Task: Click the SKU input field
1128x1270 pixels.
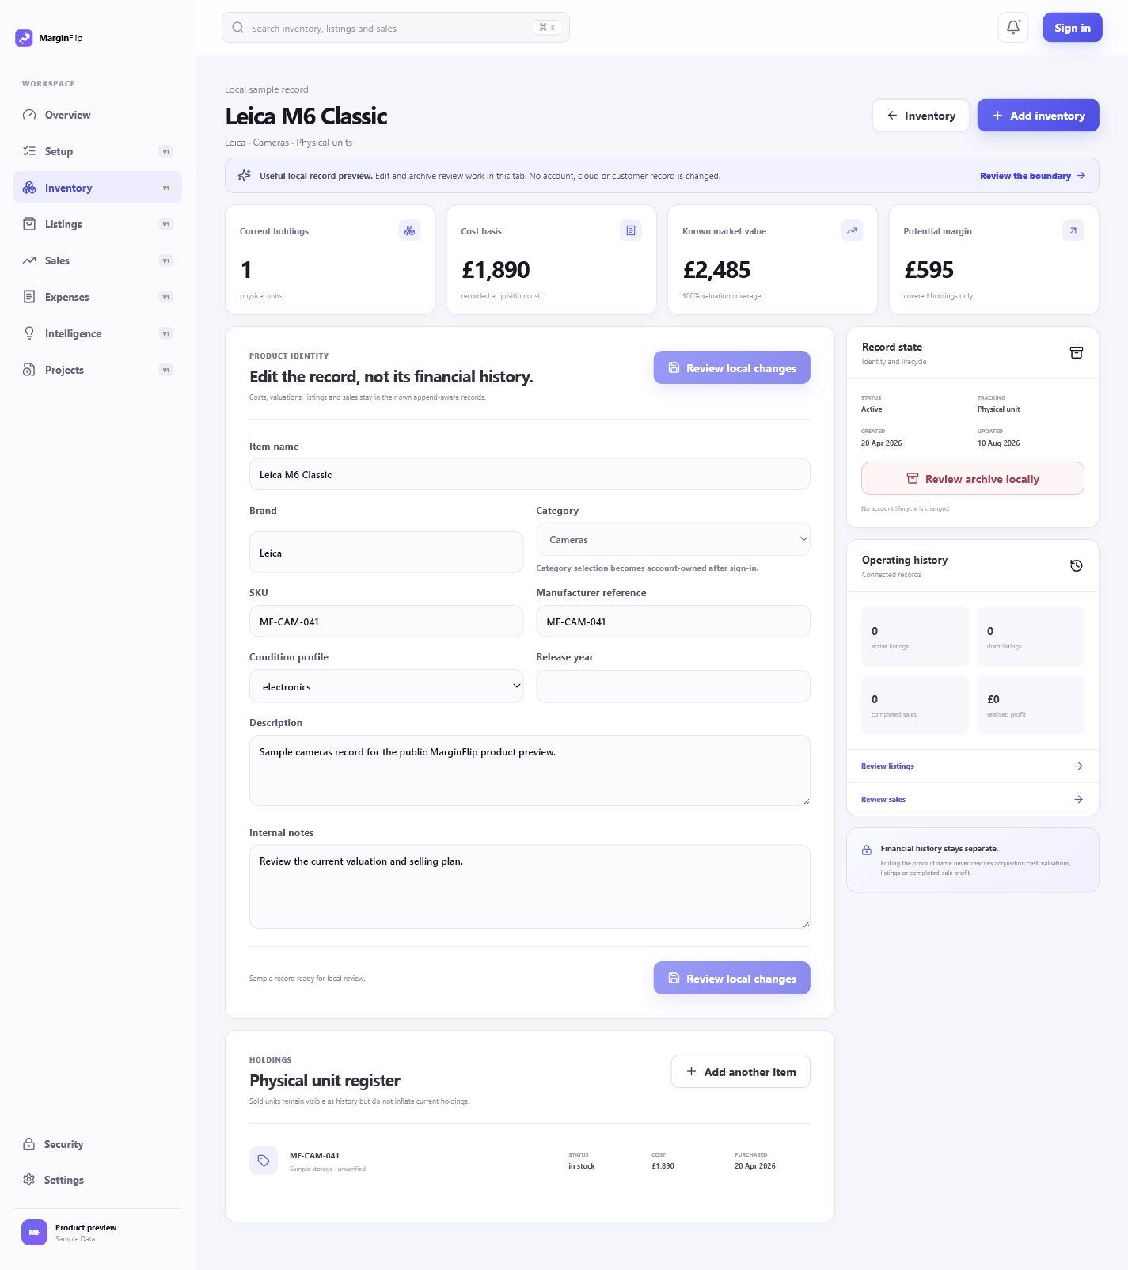Action: click(386, 622)
